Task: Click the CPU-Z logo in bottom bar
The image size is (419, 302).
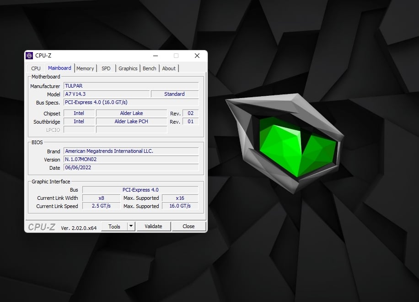Action: point(42,227)
